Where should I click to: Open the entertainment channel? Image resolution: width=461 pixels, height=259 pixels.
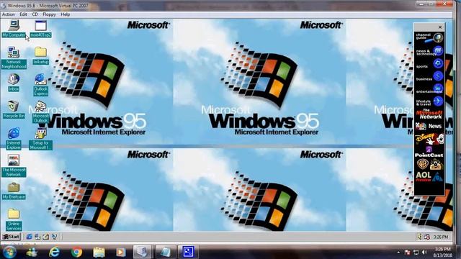[429, 89]
